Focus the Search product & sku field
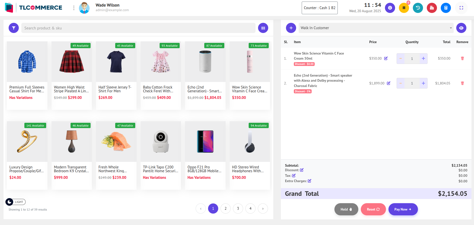The image size is (474, 225). click(x=138, y=28)
